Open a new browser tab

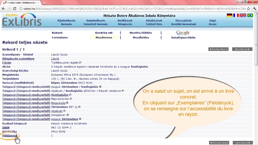tap(44, 3)
